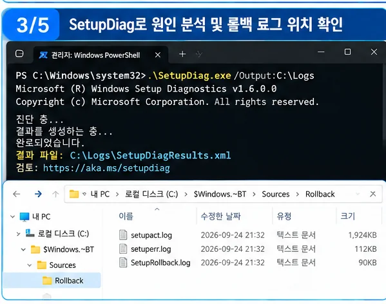Go forward in File Explorer
Viewport: 386px width, 304px height.
38,194
